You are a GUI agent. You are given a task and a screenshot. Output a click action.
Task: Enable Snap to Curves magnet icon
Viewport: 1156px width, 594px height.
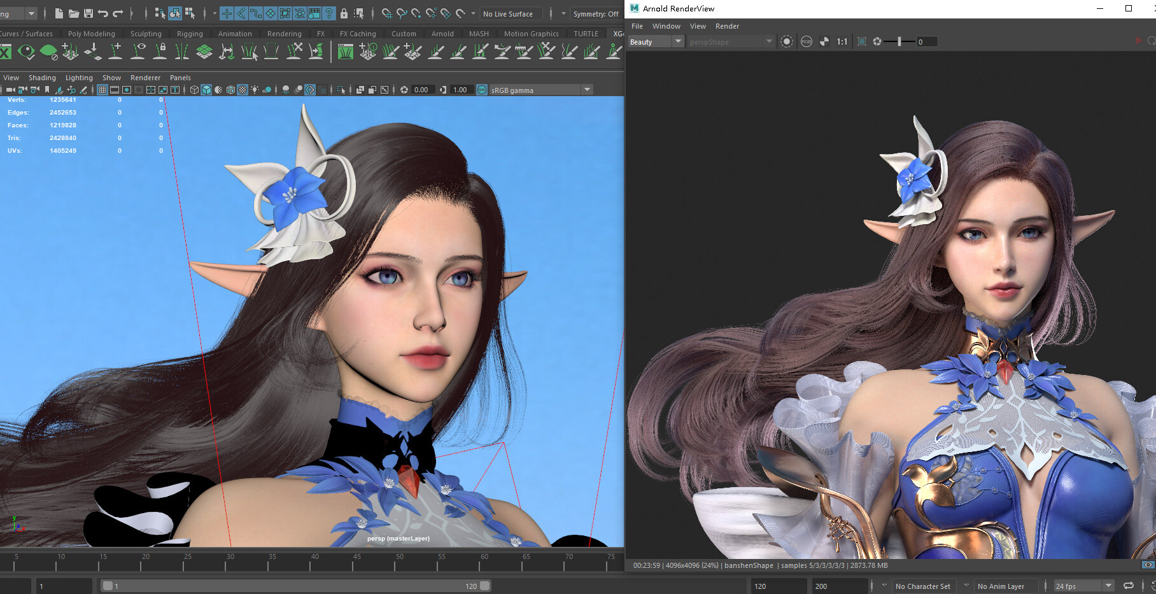pos(402,13)
